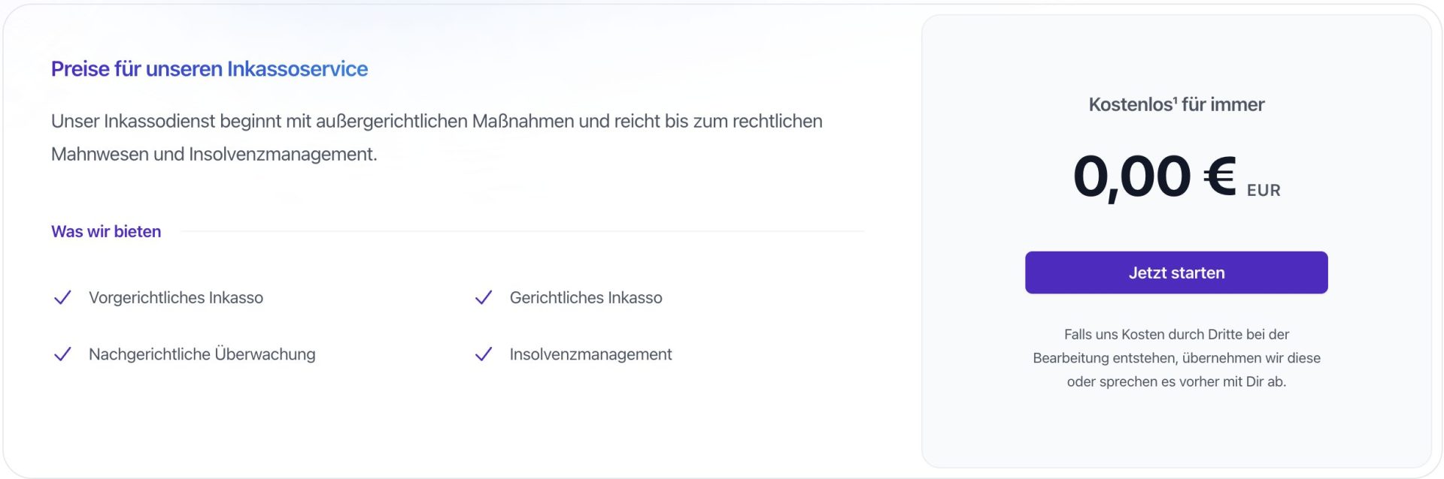This screenshot has width=1444, height=479.
Task: Click the Kostenlos für immer plan title
Action: pyautogui.click(x=1176, y=105)
